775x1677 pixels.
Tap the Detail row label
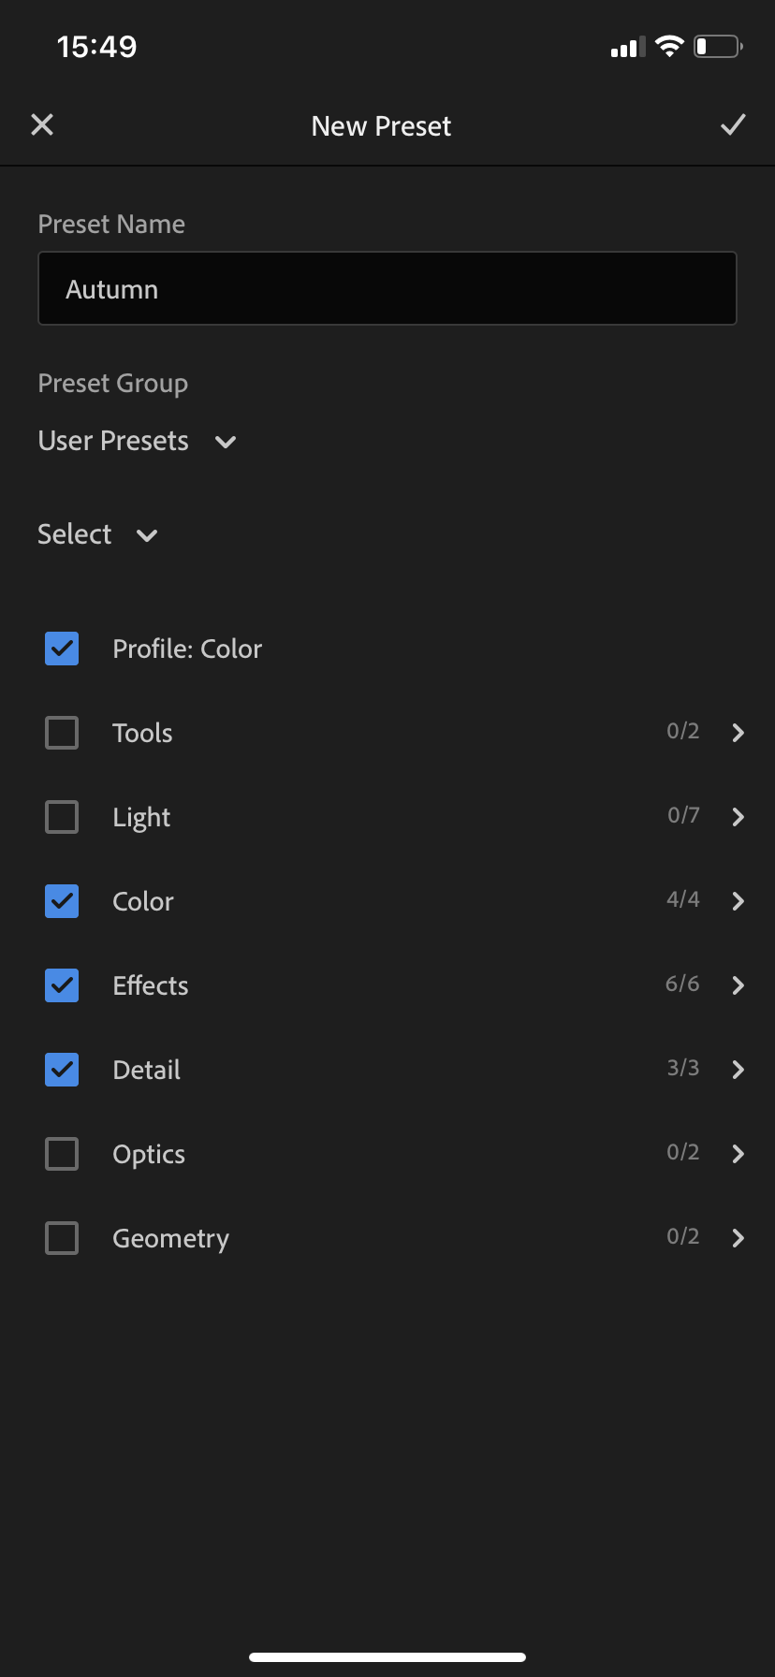147,1070
